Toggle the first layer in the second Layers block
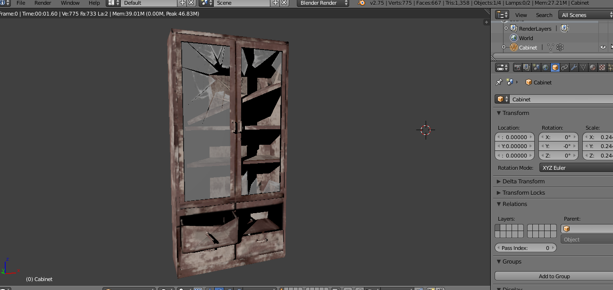The width and height of the screenshot is (613, 290). point(530,228)
